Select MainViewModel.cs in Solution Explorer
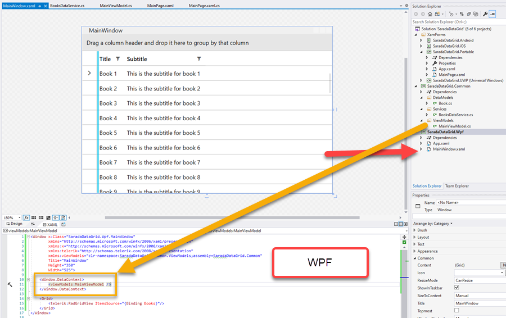 point(454,126)
